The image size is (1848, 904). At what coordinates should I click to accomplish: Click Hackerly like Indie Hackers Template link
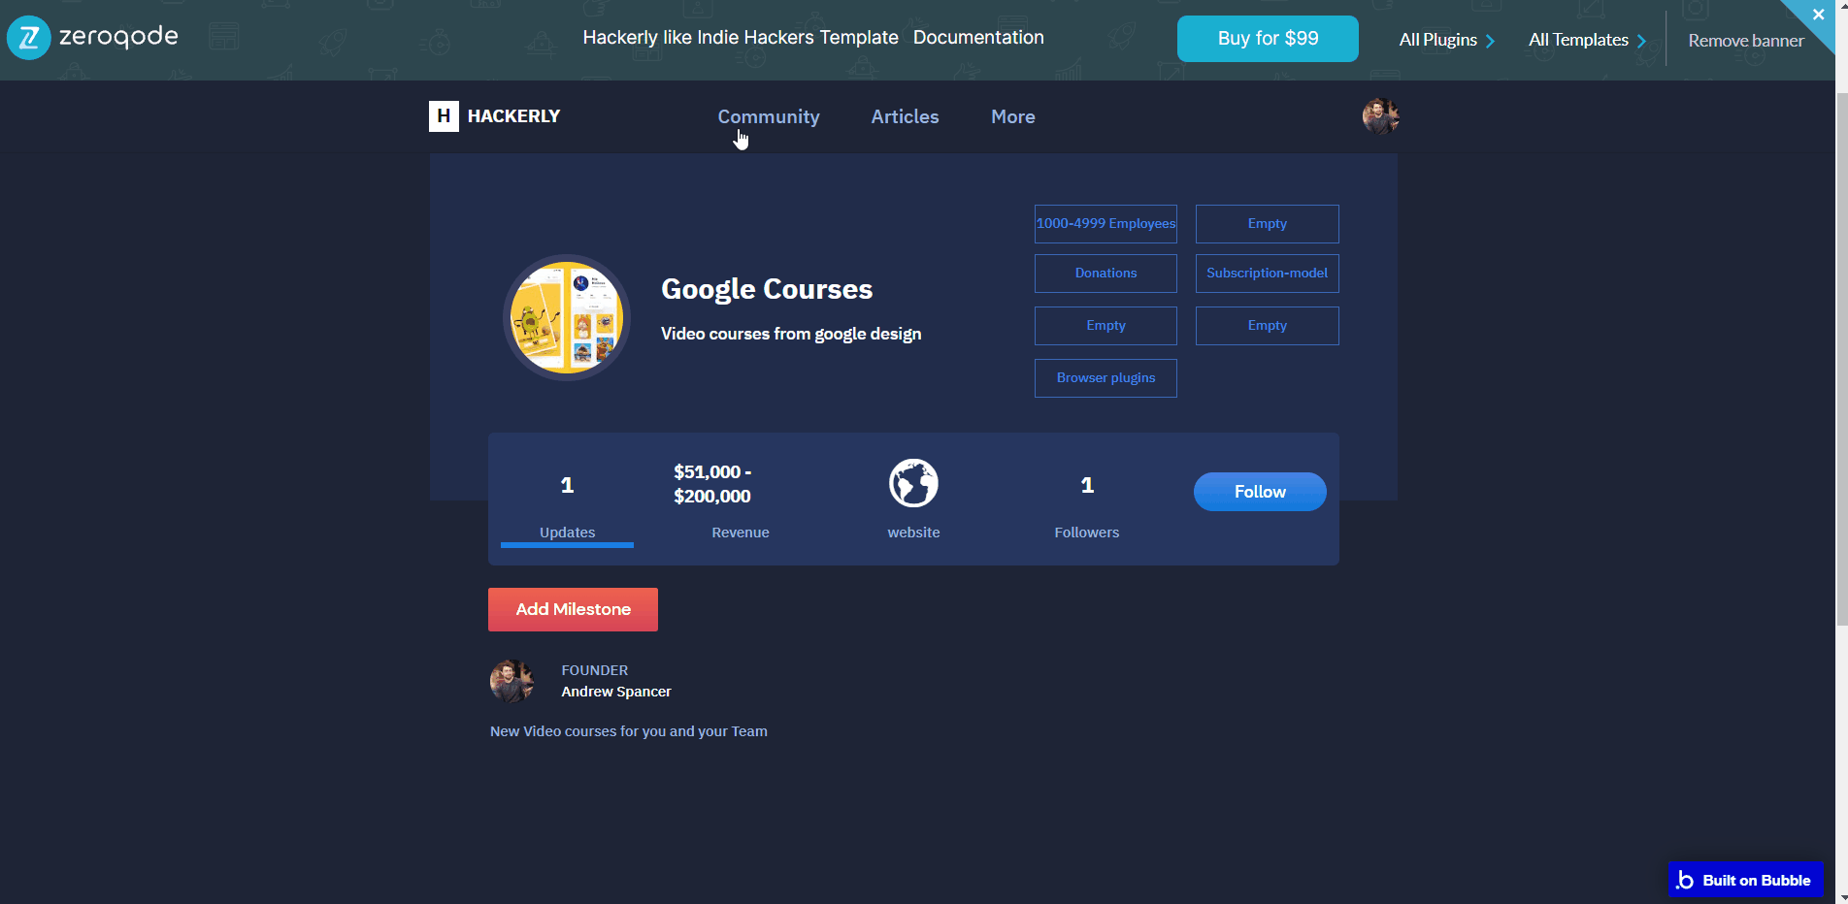pos(741,37)
